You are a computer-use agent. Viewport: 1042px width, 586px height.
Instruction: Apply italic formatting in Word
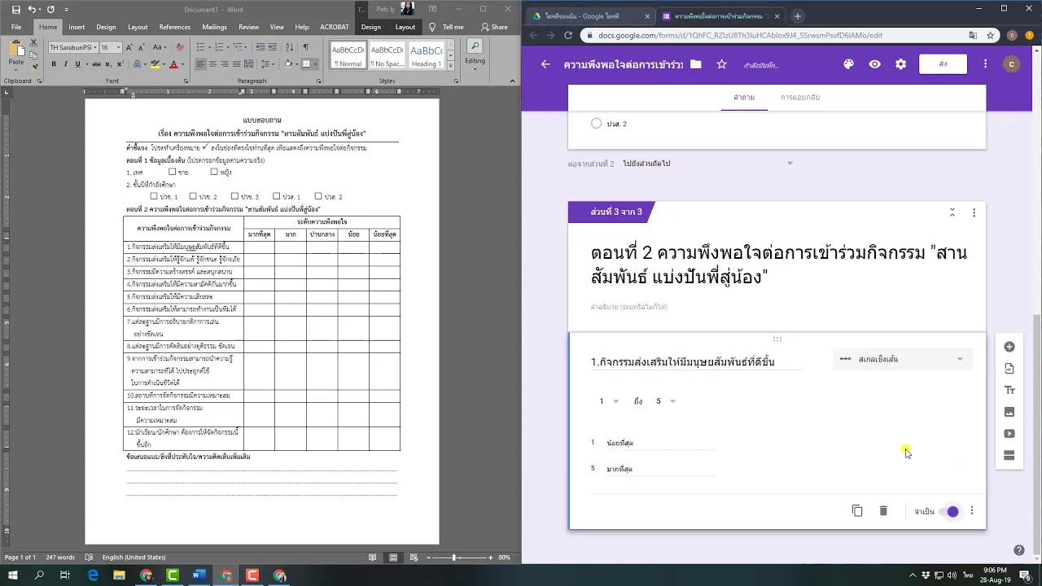coord(66,64)
